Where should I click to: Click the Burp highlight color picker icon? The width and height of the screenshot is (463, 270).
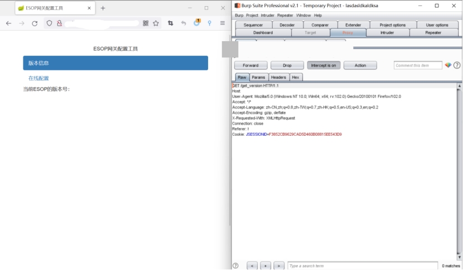[448, 65]
